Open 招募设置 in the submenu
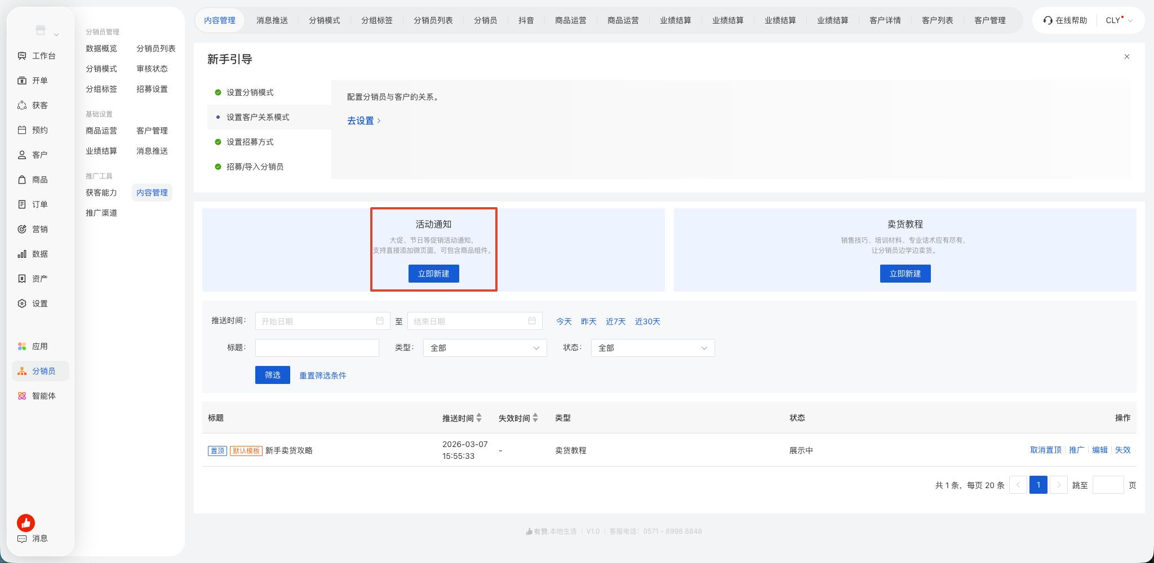This screenshot has width=1154, height=563. [x=152, y=89]
